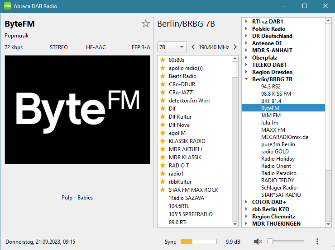335x250 pixels.
Task: Click station list scrollbar down arrow
Action: (x=235, y=224)
